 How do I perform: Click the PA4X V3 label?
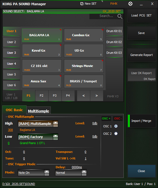click(113, 96)
